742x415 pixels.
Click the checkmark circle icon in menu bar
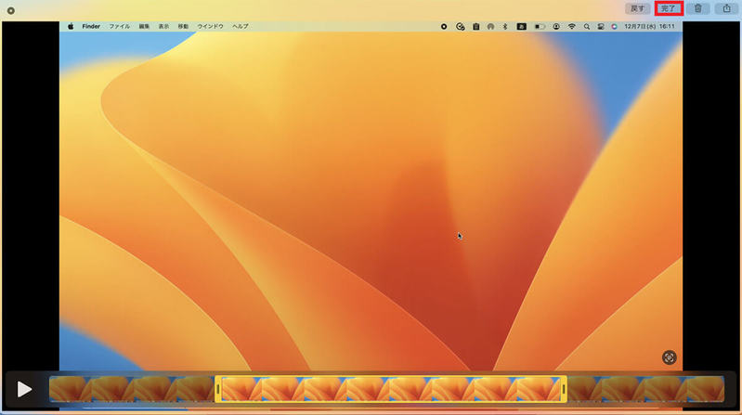(x=460, y=27)
